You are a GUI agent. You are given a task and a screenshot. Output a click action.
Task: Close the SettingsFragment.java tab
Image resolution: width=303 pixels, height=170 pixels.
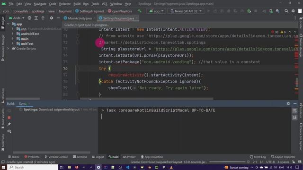(137, 18)
